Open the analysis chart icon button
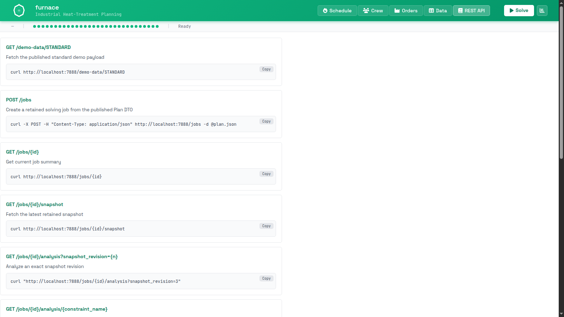The height and width of the screenshot is (317, 564). [542, 11]
